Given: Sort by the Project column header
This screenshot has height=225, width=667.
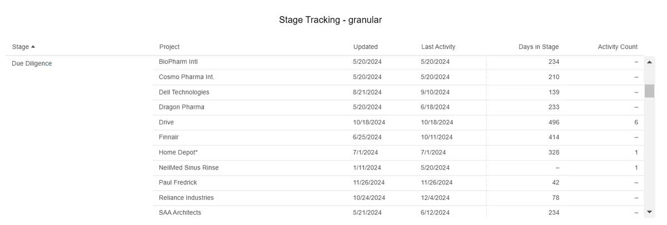Looking at the screenshot, I should tap(170, 47).
